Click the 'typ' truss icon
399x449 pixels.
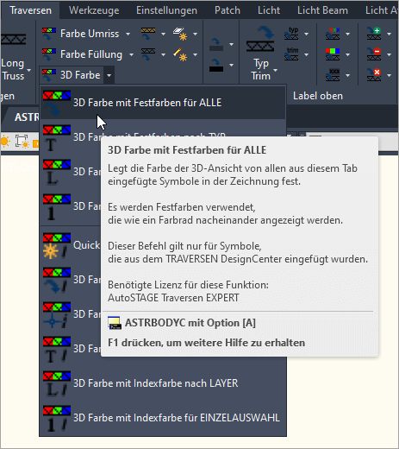coord(291,34)
